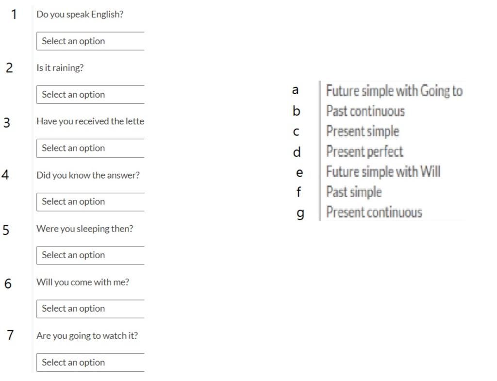
Task: Click the 'Future simple with Will' entry
Action: [383, 172]
